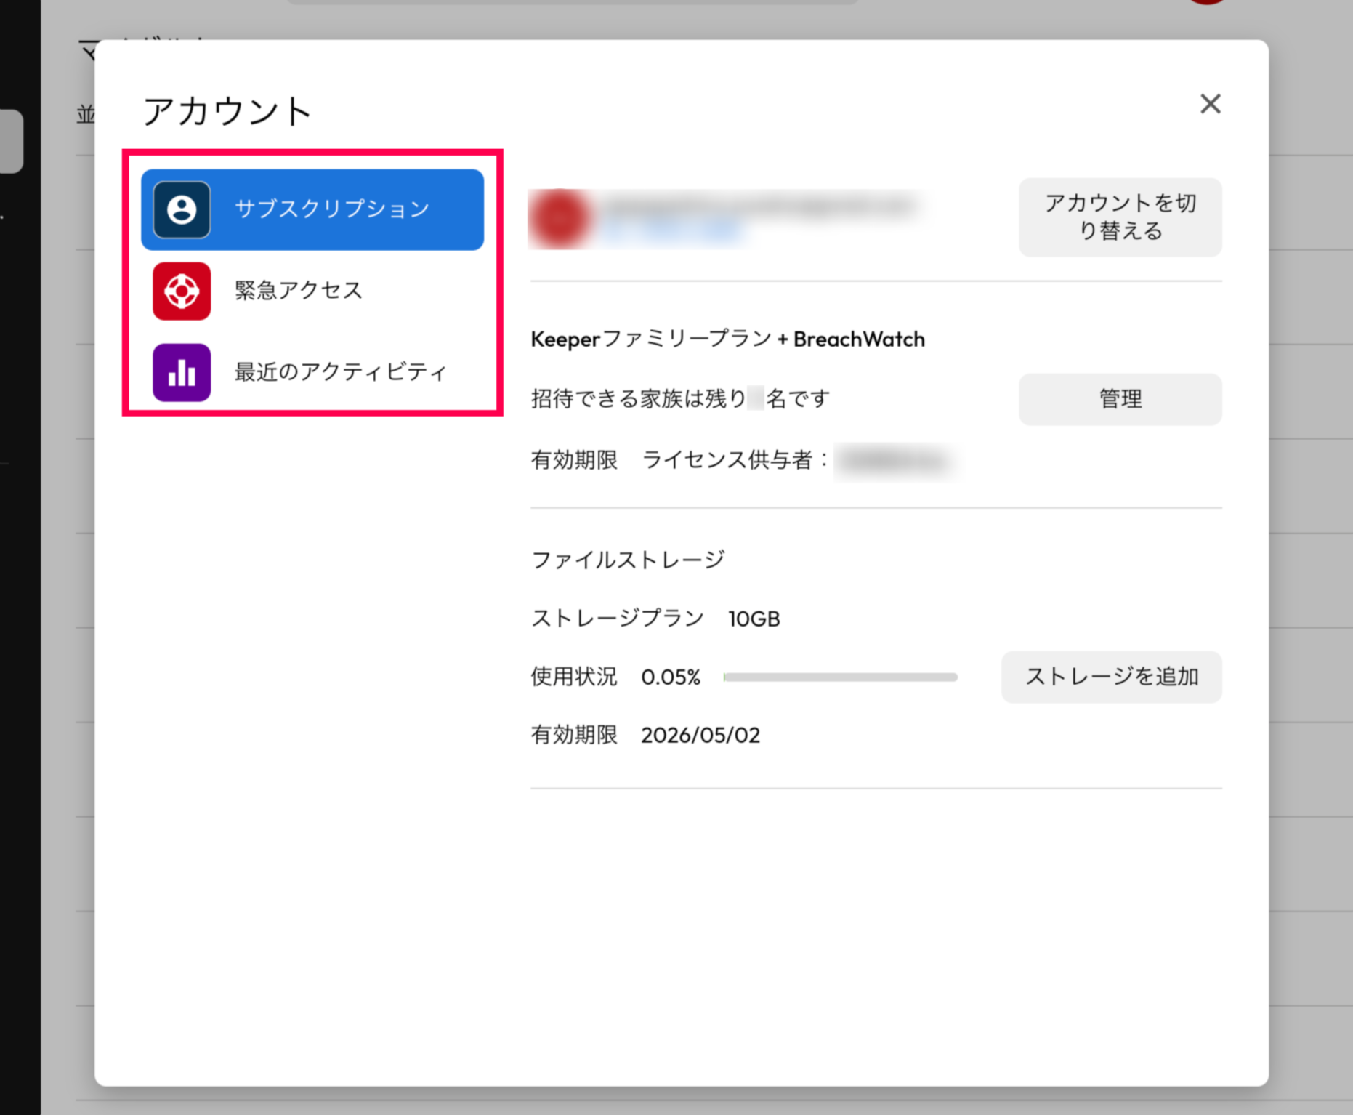Click the red Emergency Access lifebuoy icon
Screen dimensions: 1353x1115
tap(182, 291)
